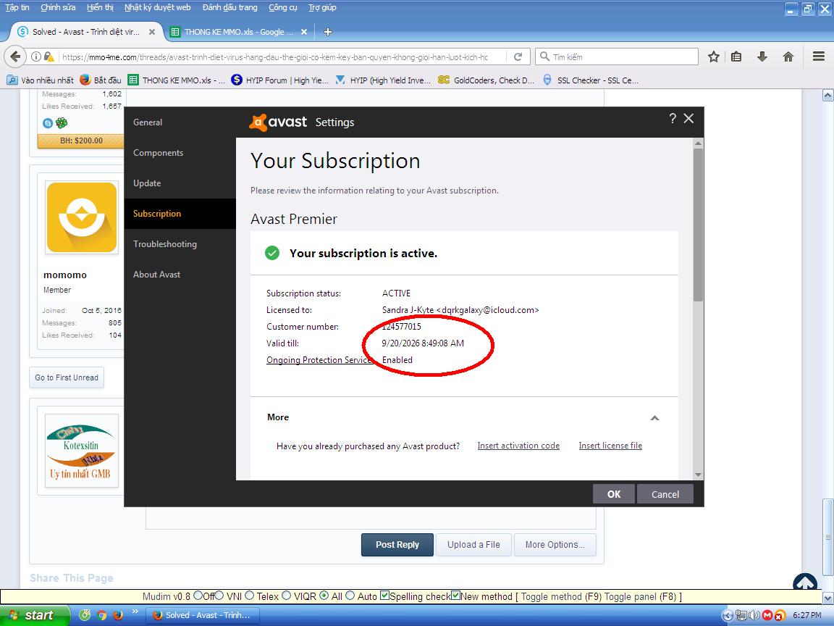Confirm settings with the OK button
The height and width of the screenshot is (626, 834).
614,494
